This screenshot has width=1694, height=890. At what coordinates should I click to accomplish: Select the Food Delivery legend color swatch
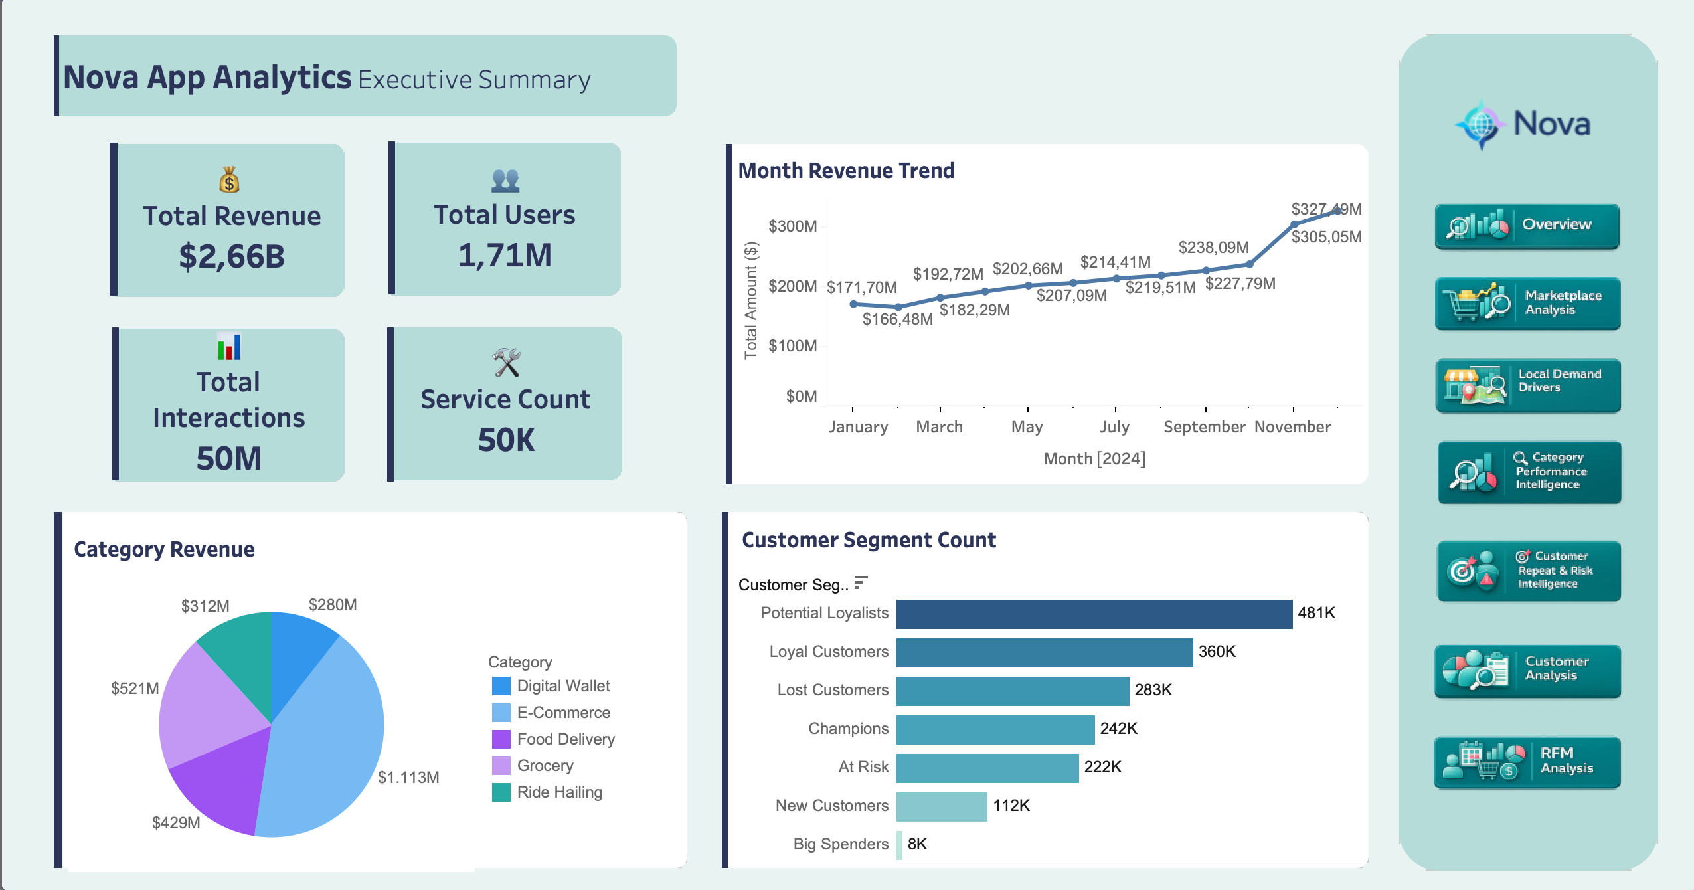(x=501, y=739)
